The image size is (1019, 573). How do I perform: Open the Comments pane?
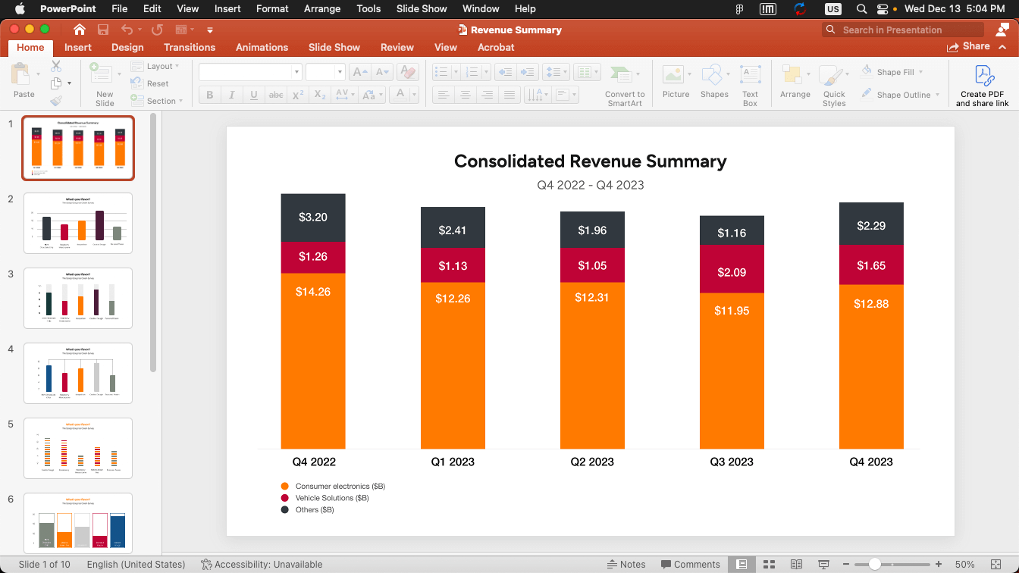point(690,565)
